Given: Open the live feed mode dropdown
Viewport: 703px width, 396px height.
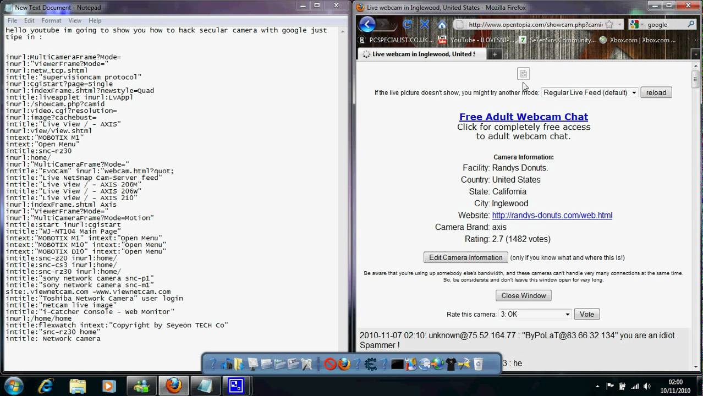Looking at the screenshot, I should [590, 92].
